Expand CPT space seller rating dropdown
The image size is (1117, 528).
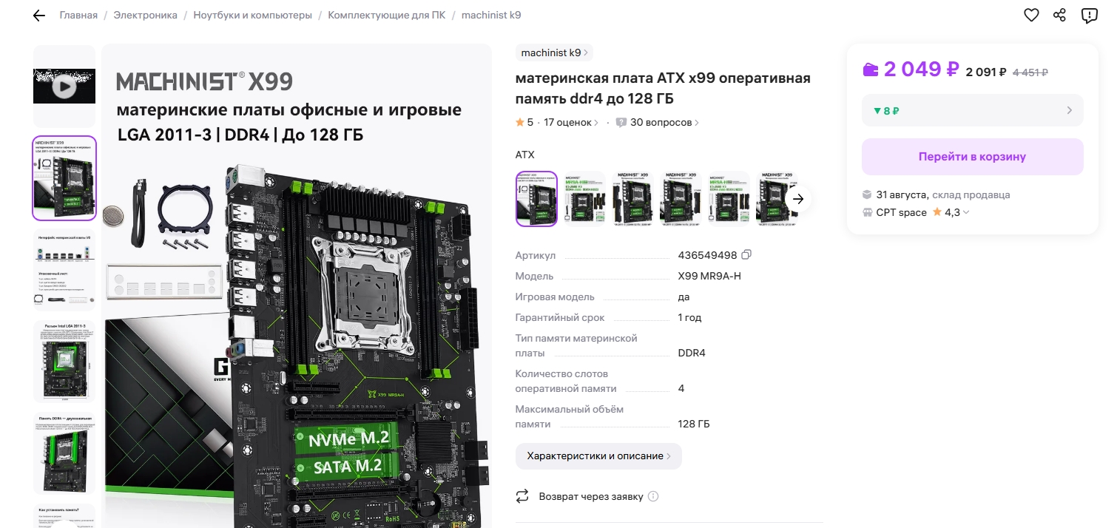click(965, 213)
